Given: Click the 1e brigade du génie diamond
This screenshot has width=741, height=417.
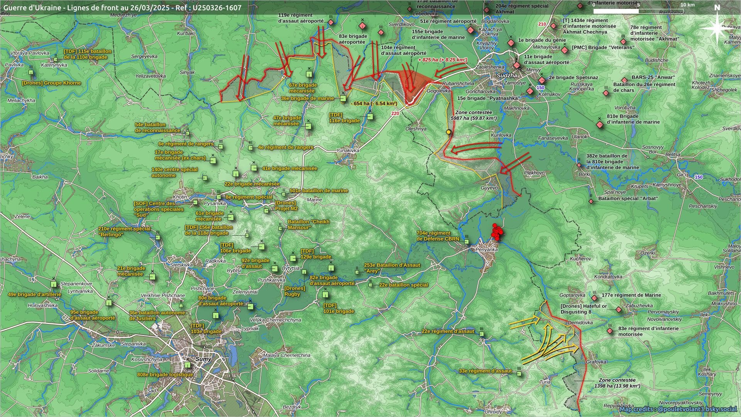Looking at the screenshot, I should [511, 42].
